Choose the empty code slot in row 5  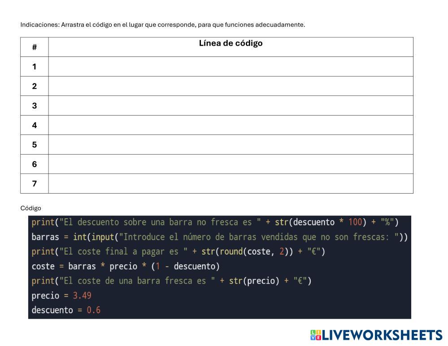231,144
